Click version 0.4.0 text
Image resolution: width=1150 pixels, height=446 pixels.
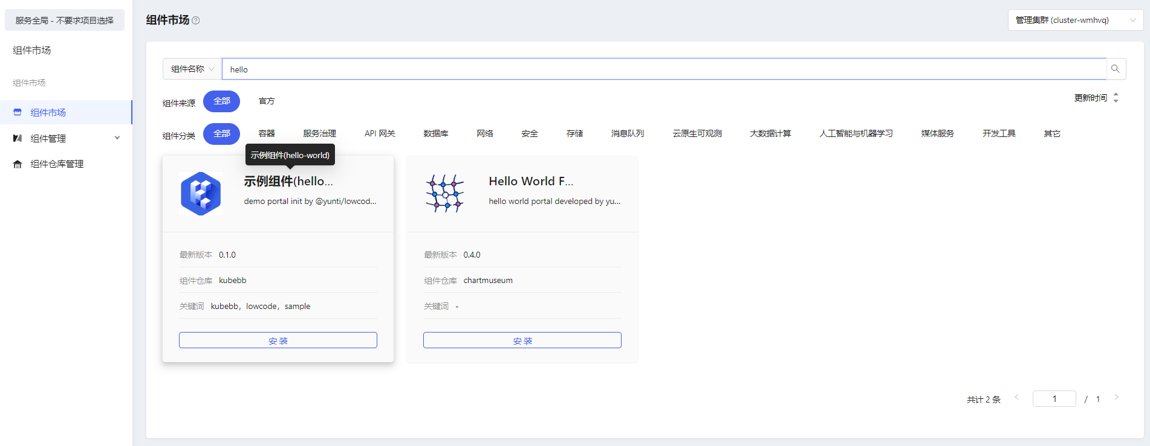[x=472, y=255]
